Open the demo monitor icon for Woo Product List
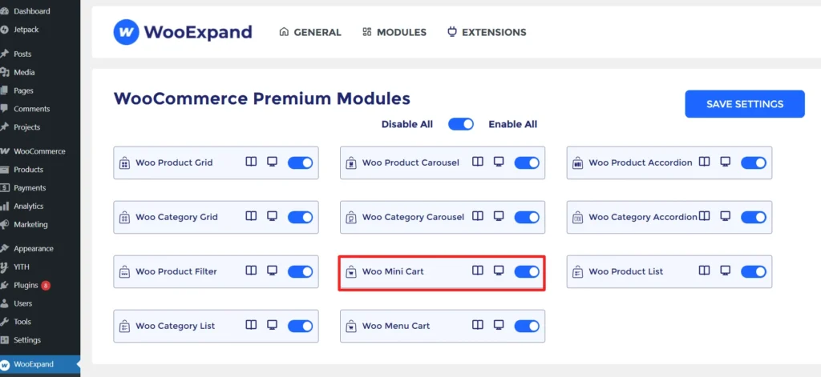Viewport: 821px width, 377px height. (725, 271)
